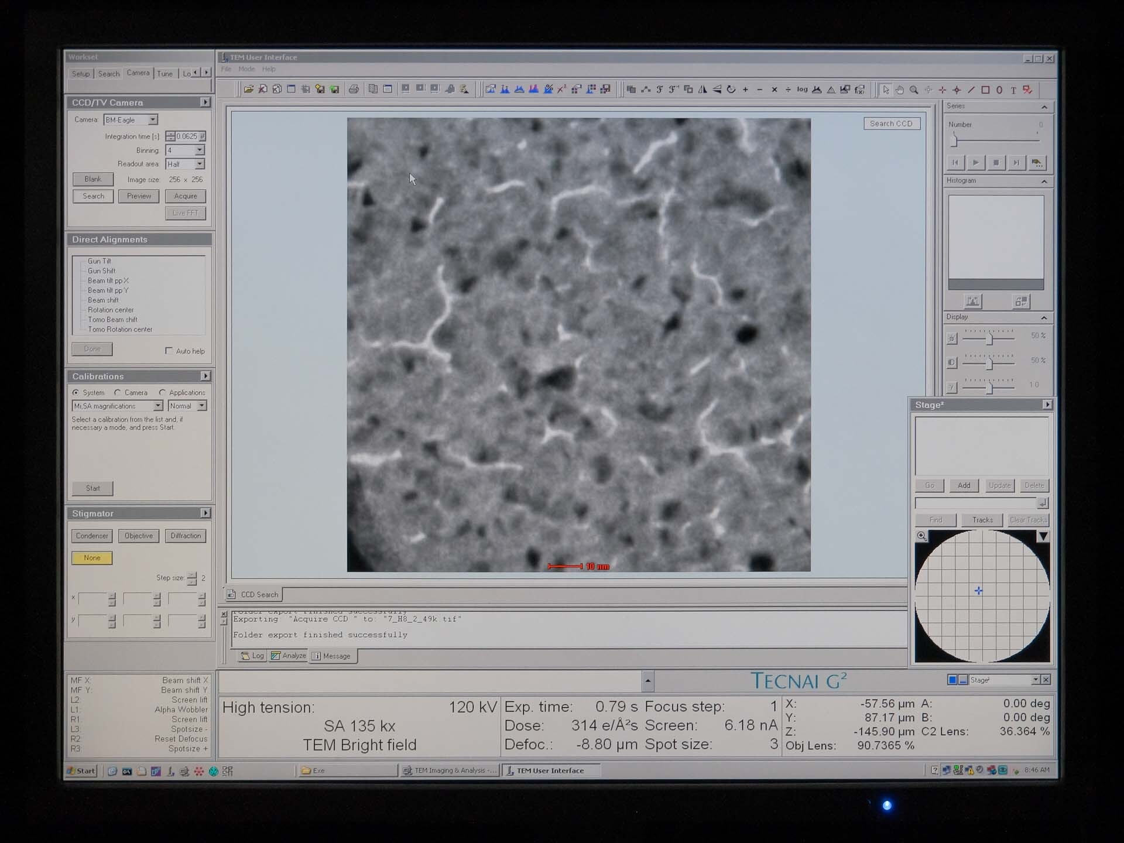
Task: Click the mirror flip image icon
Action: 702,90
